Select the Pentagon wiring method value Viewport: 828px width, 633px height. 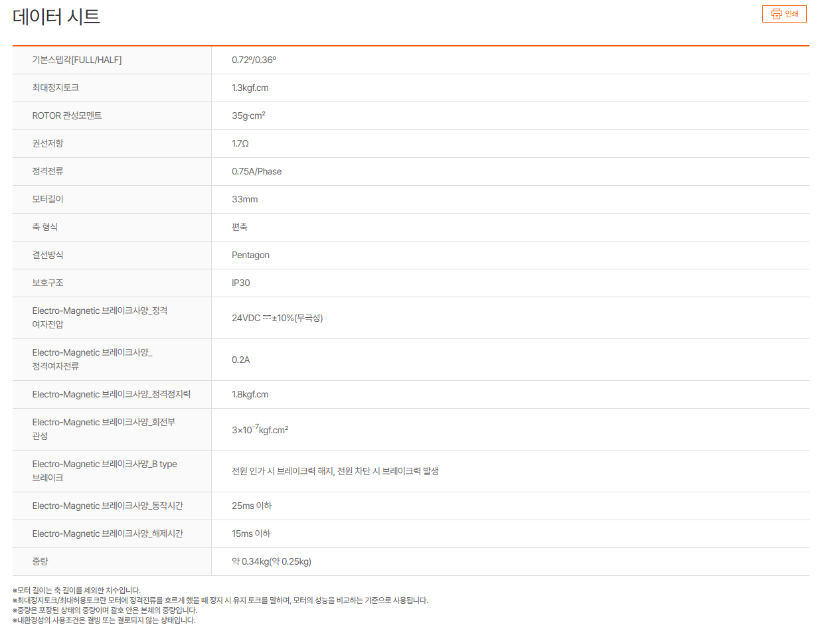pyautogui.click(x=250, y=255)
